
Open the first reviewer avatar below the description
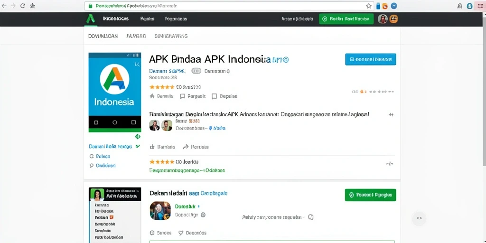154,125
